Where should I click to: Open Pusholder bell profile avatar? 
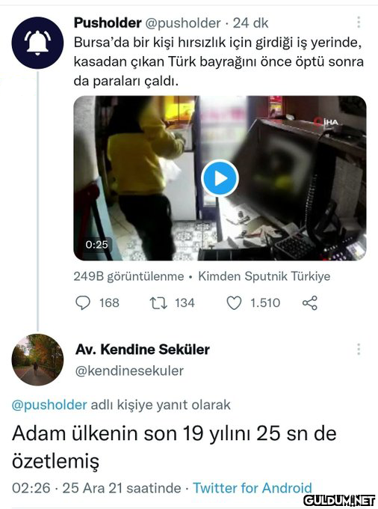click(x=37, y=43)
